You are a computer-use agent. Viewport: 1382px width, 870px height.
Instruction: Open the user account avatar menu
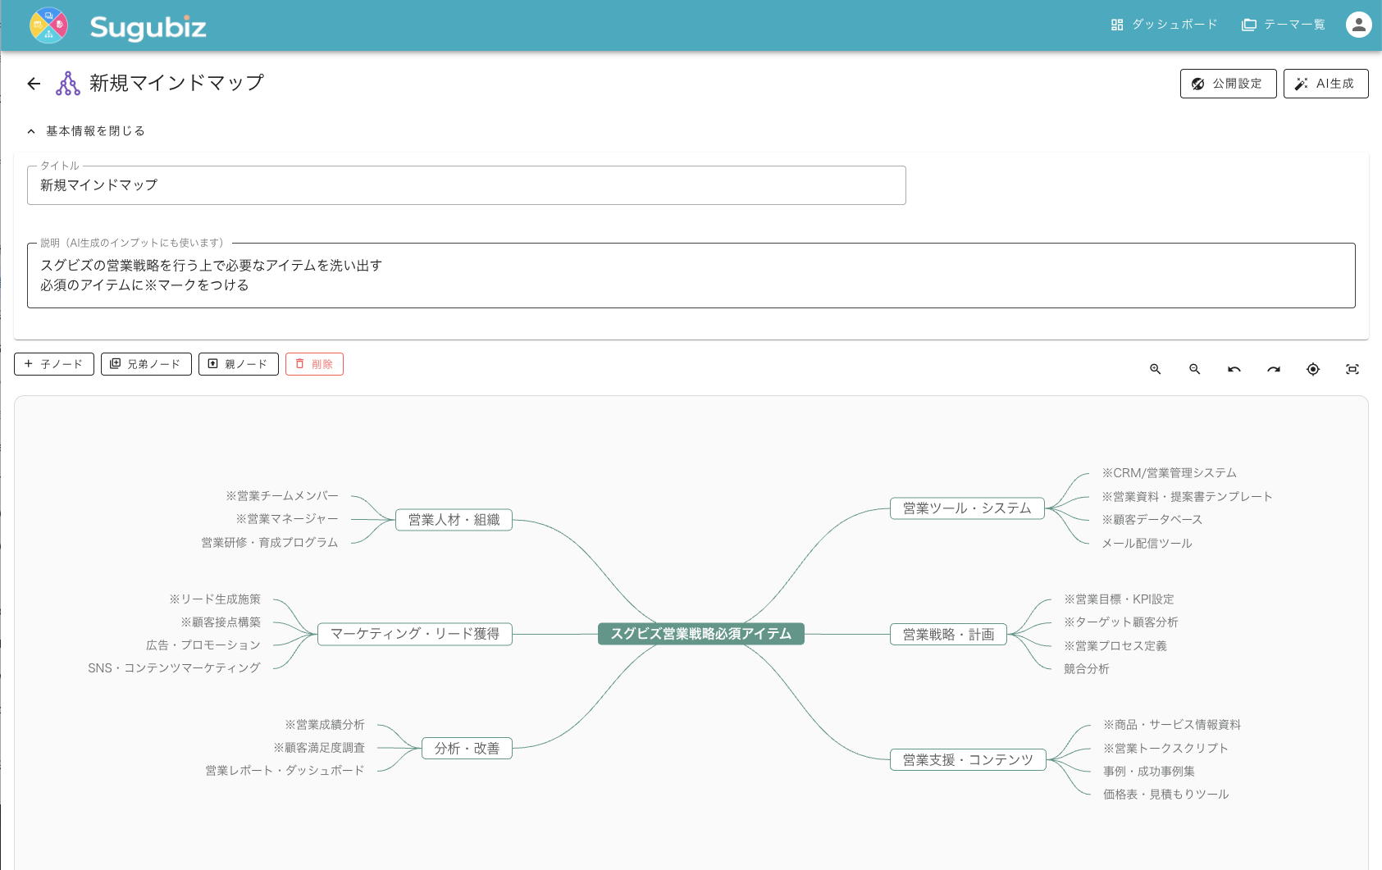point(1358,24)
